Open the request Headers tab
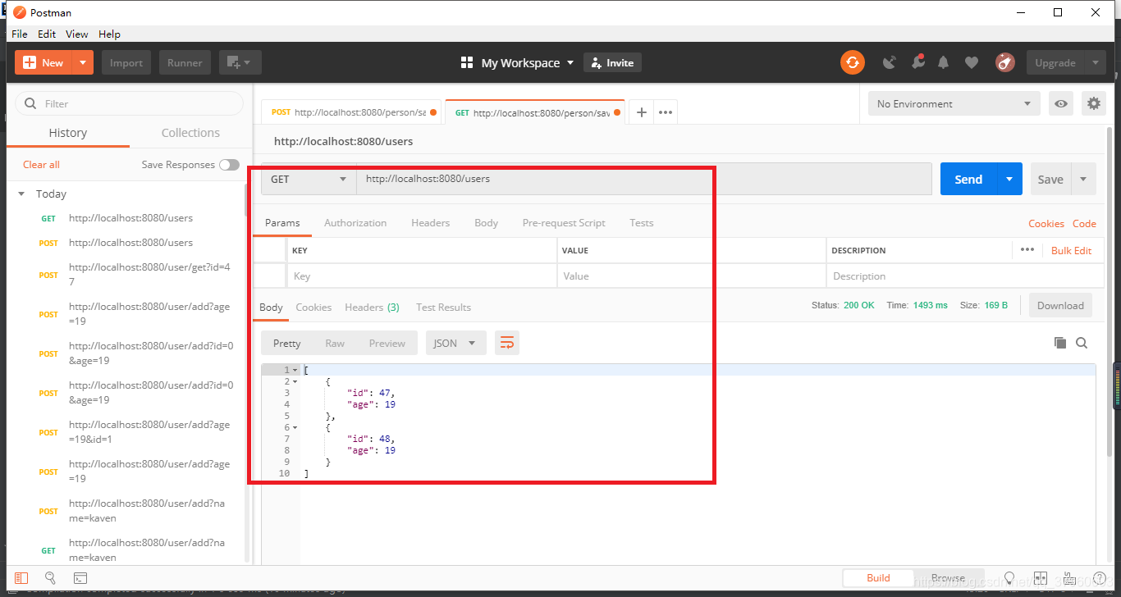Viewport: 1121px width, 597px height. pos(431,222)
